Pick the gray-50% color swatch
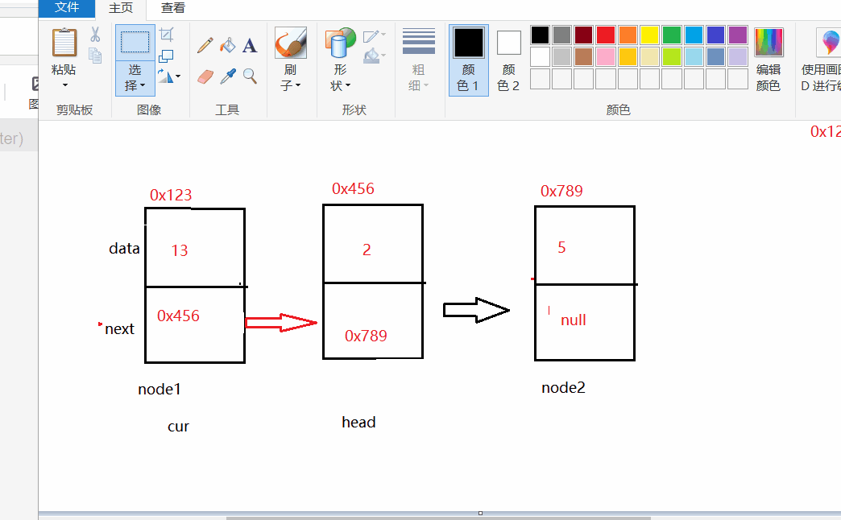This screenshot has width=841, height=520. click(x=561, y=35)
